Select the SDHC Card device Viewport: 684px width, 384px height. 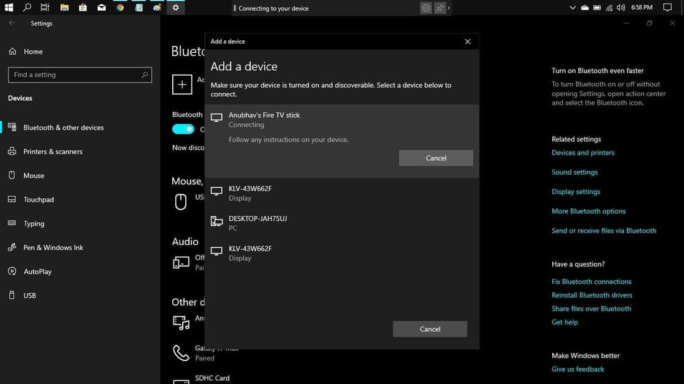[212, 378]
